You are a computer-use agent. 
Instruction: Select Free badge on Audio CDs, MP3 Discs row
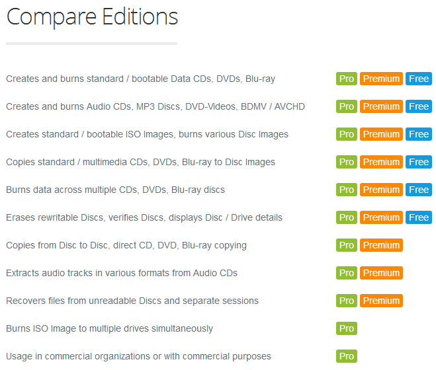click(419, 106)
